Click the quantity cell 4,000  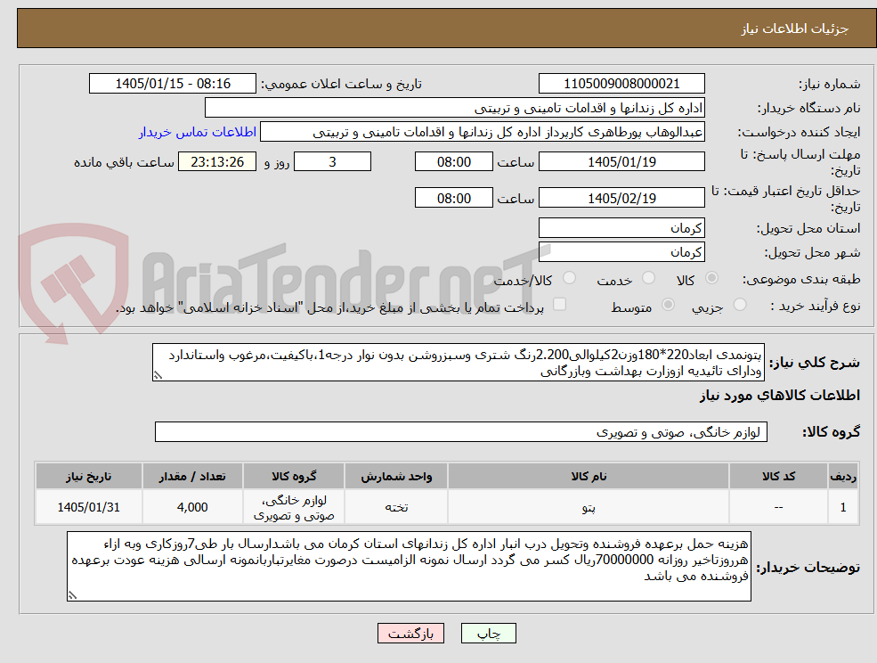pos(192,507)
